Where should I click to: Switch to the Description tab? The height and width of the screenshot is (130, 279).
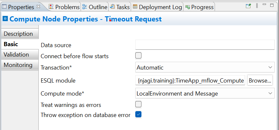pyautogui.click(x=20, y=33)
